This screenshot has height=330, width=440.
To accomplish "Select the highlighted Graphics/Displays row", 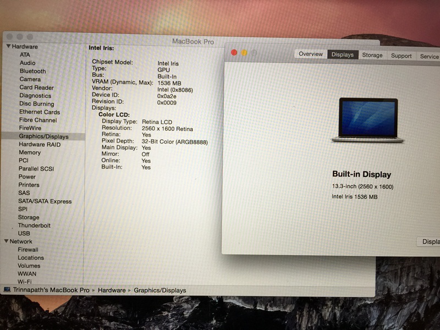I will [x=43, y=136].
